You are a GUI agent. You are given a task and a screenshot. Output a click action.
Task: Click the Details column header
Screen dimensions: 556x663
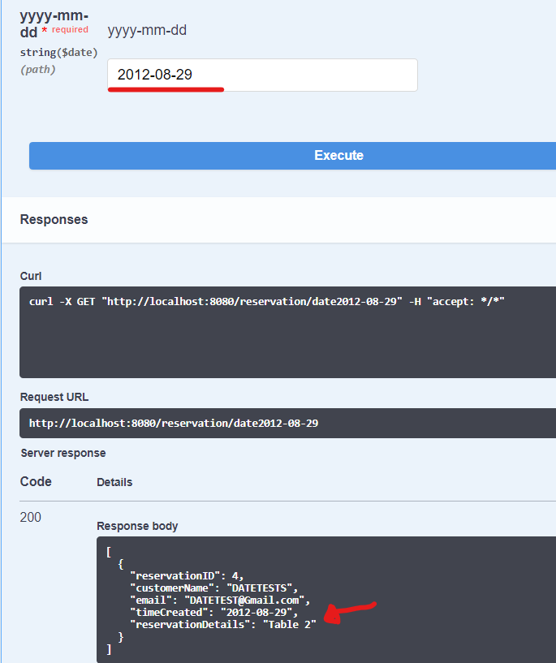(x=114, y=481)
